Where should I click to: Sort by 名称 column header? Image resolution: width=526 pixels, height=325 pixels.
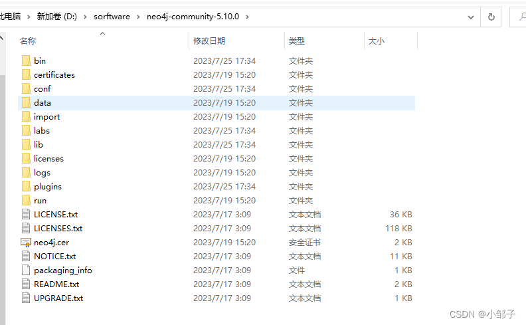tap(28, 41)
